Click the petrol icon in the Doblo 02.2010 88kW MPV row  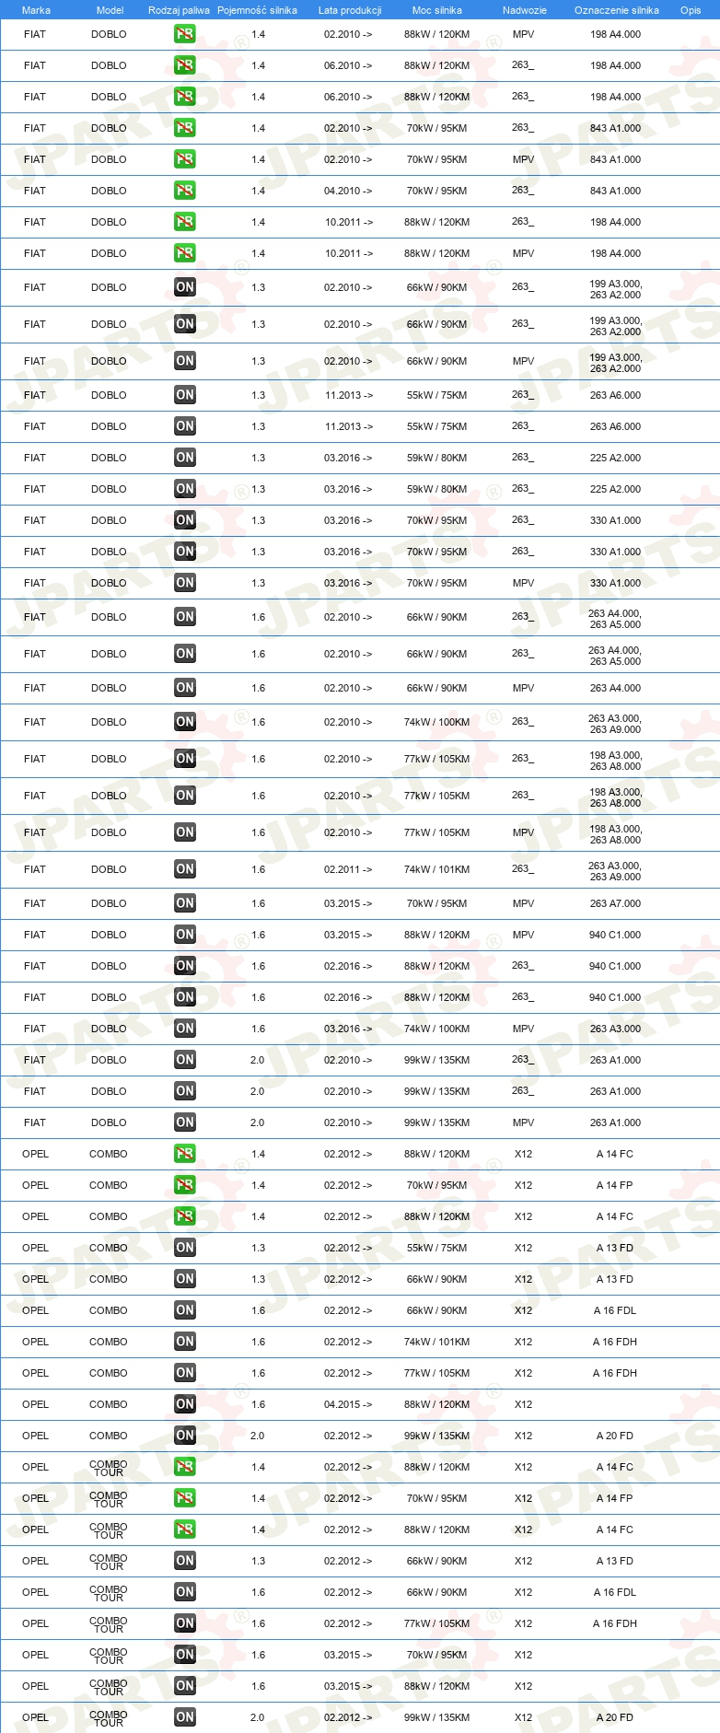(185, 34)
